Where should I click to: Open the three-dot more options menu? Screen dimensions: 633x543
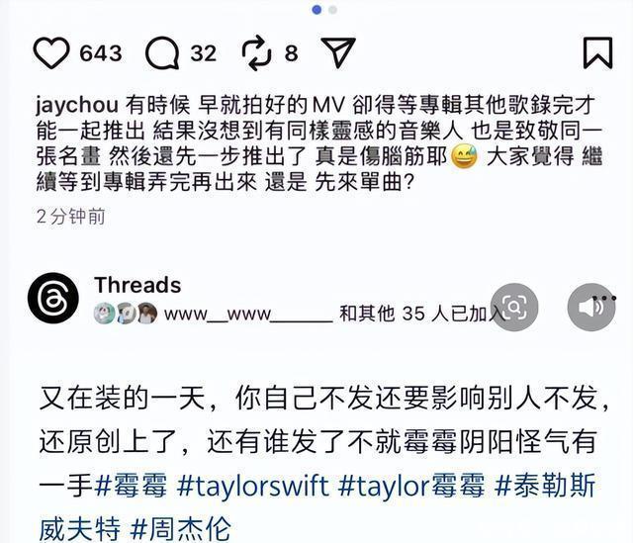[604, 299]
